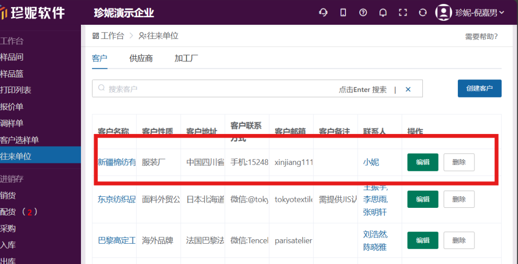Select 往来单位 in the sidebar

tap(40, 156)
